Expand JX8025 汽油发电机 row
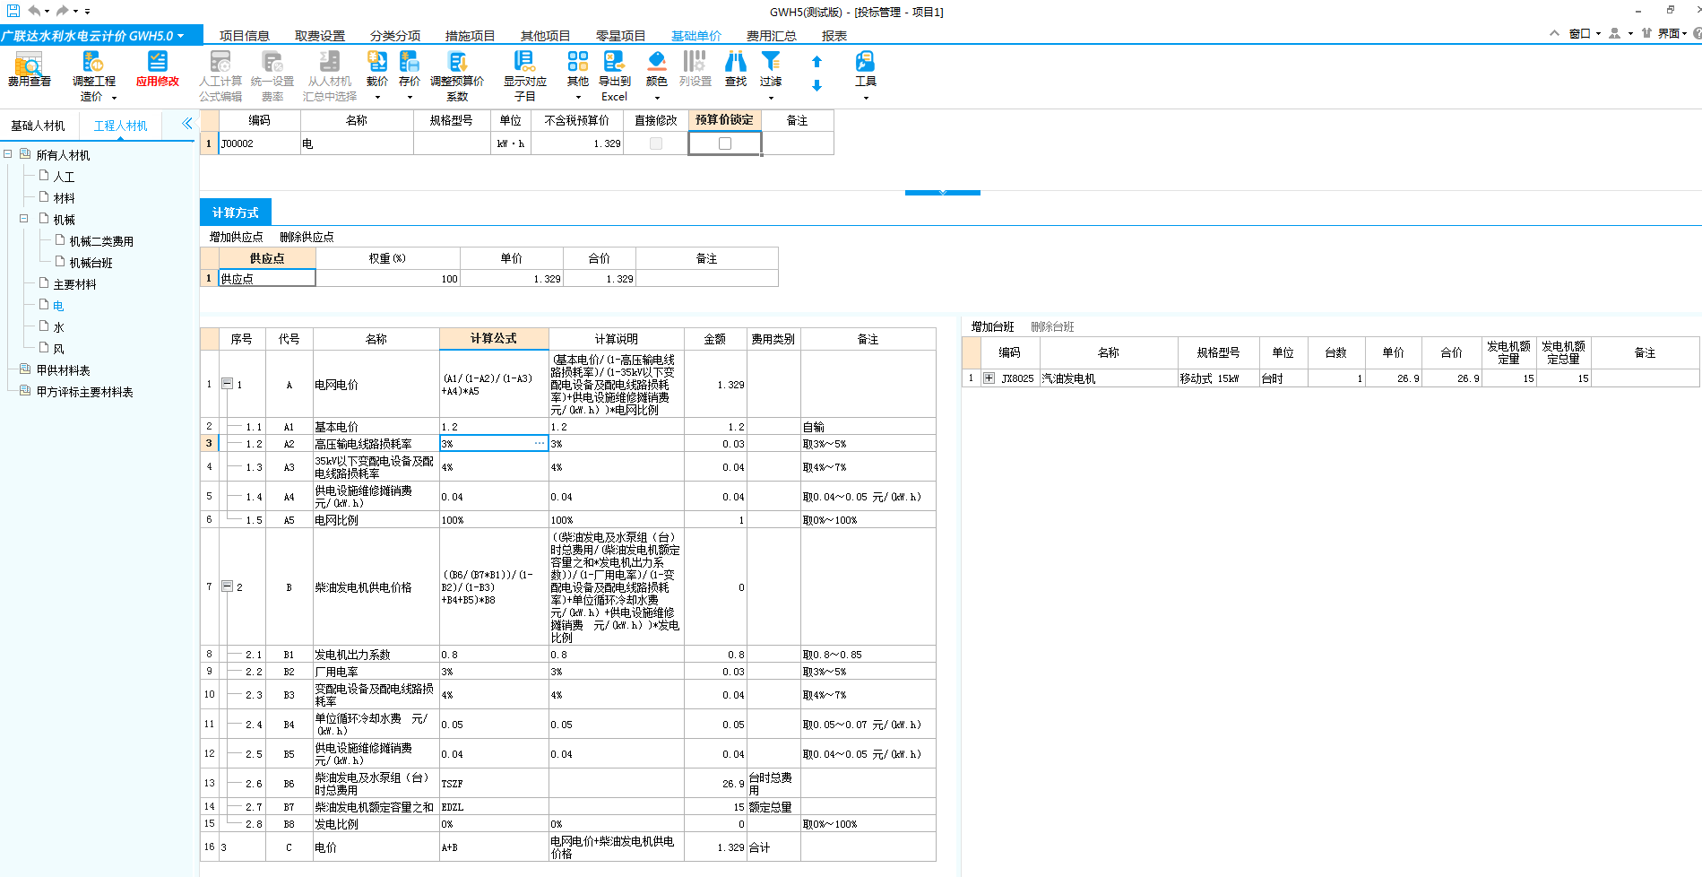The width and height of the screenshot is (1702, 877). [x=989, y=378]
